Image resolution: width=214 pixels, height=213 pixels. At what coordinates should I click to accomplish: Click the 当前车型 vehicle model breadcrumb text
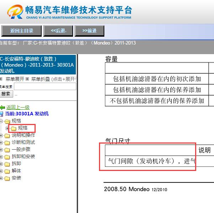point(68,43)
